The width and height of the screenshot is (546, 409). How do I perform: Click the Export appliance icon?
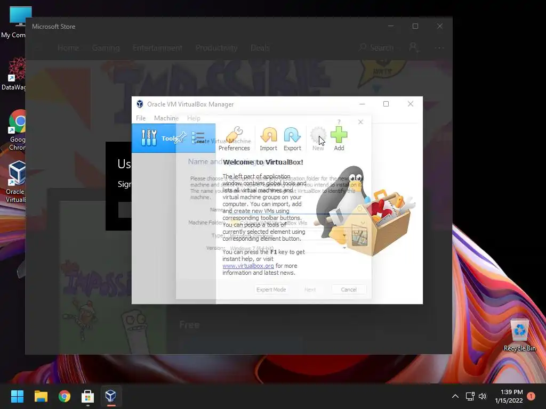click(x=292, y=138)
